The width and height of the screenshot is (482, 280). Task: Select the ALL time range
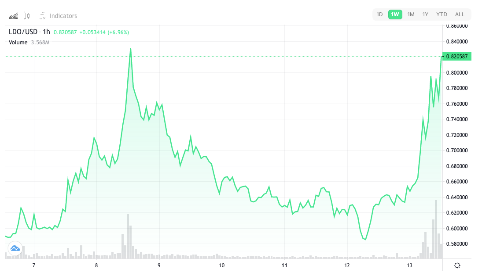pos(460,14)
